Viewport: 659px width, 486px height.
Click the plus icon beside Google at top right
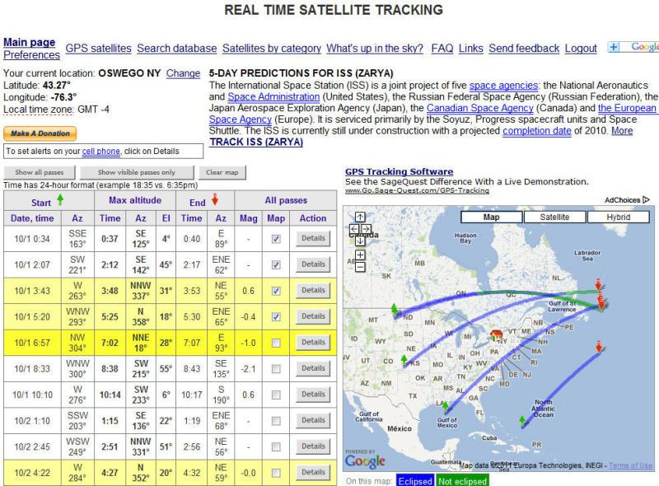click(x=614, y=47)
